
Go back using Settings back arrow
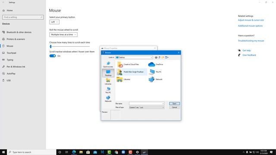(3, 3)
